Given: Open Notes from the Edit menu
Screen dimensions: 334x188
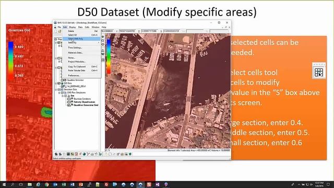Looking at the screenshot, I should coord(81,58).
